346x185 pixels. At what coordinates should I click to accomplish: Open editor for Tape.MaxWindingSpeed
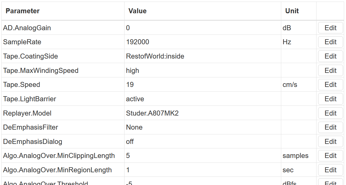pos(330,71)
